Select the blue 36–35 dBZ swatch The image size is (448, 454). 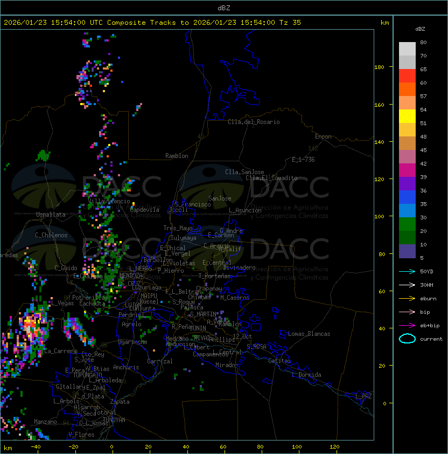[x=407, y=197]
